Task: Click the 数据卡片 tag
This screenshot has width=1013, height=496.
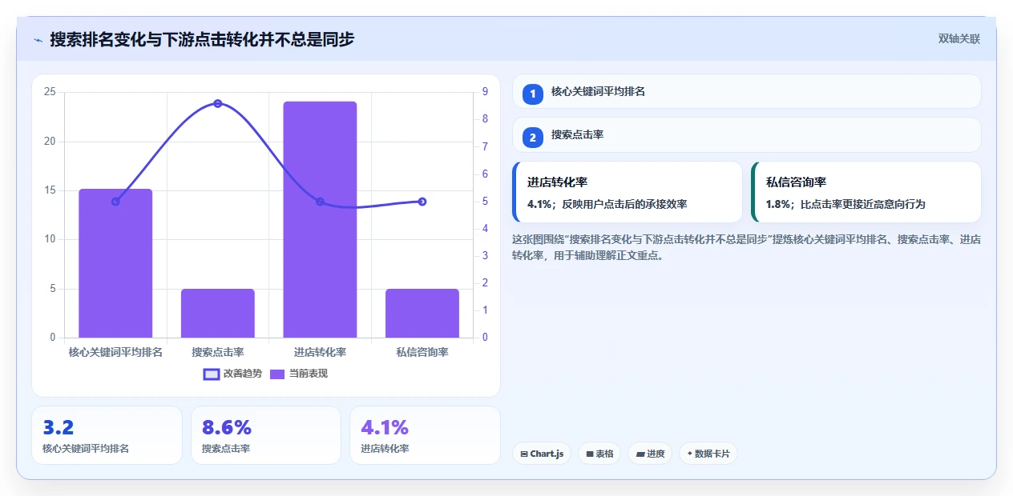Action: tap(708, 454)
